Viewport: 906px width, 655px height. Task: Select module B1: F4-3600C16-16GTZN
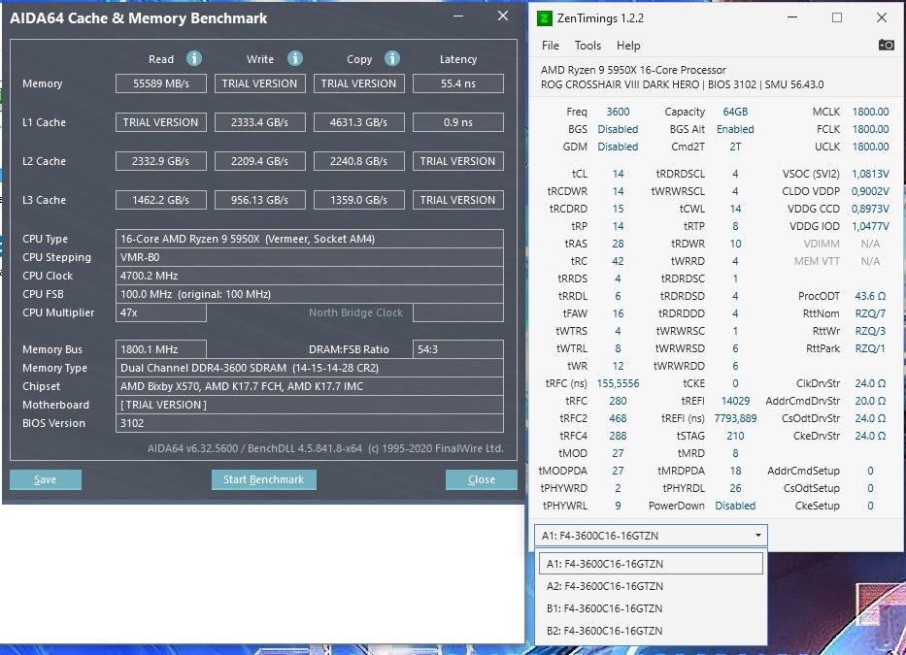[x=651, y=608]
